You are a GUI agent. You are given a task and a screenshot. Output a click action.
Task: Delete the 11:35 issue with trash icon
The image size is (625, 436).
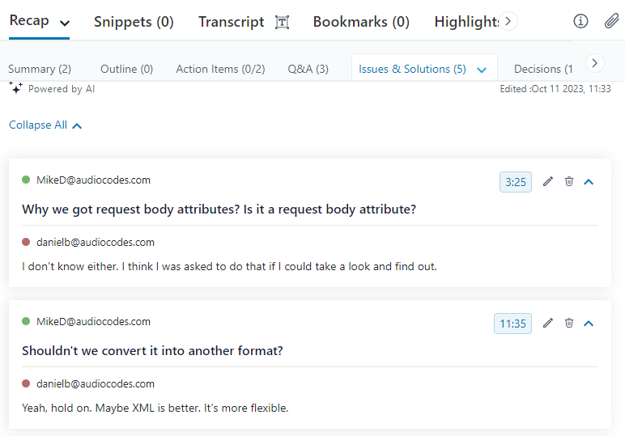[569, 323]
